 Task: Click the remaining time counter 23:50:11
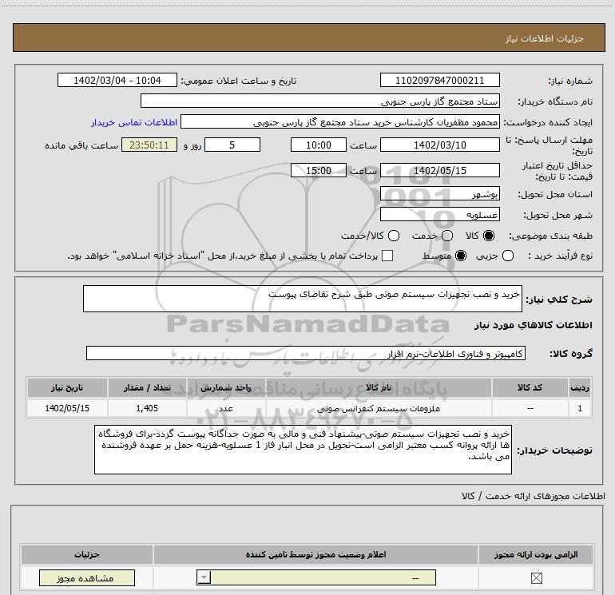(x=149, y=145)
